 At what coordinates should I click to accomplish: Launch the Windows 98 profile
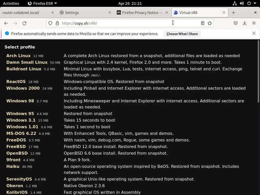tap(20, 101)
